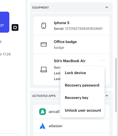Image resolution: width=118 pixels, height=136 pixels.
Task: Open the Office badge equipment entry
Action: [x=71, y=45]
